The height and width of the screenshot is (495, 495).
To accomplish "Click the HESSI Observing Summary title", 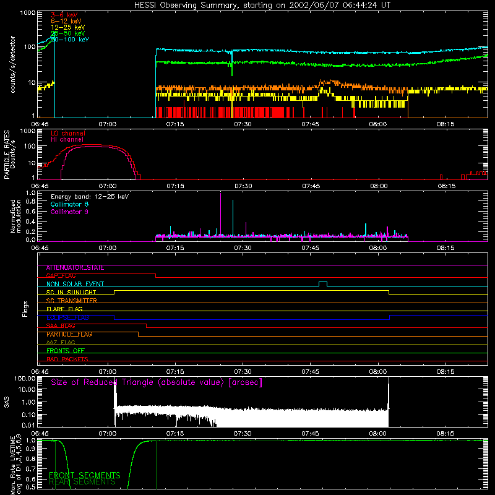I will coord(262,5).
